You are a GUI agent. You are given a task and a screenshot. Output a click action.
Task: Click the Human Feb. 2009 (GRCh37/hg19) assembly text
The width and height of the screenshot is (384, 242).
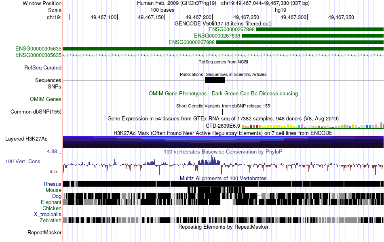tap(177, 3)
